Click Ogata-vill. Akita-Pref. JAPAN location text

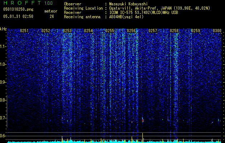coord(160,8)
